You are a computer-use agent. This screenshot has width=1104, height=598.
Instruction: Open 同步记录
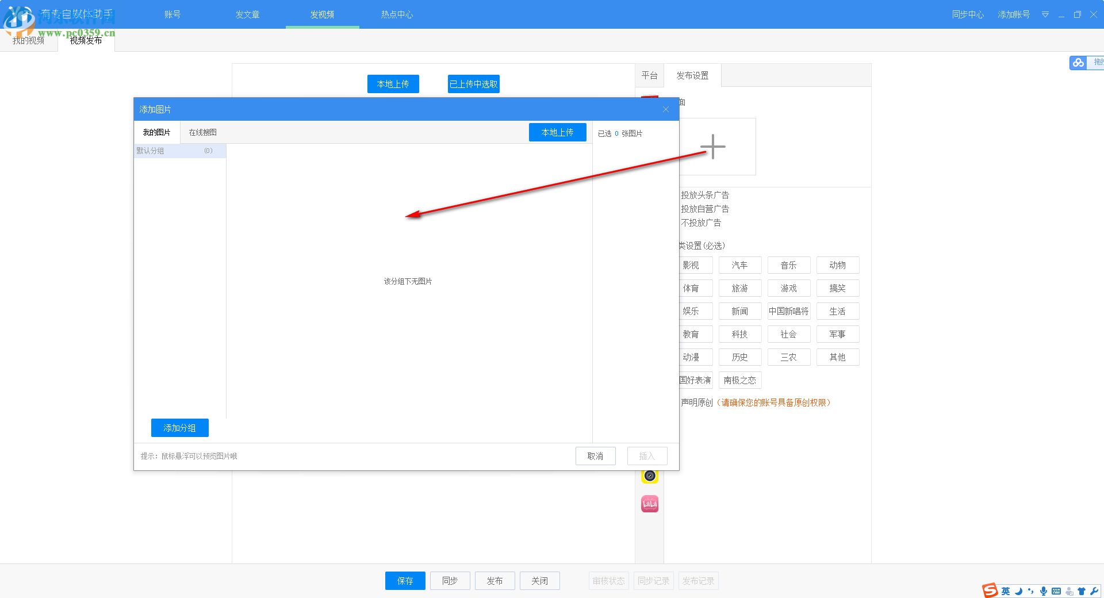pos(654,581)
